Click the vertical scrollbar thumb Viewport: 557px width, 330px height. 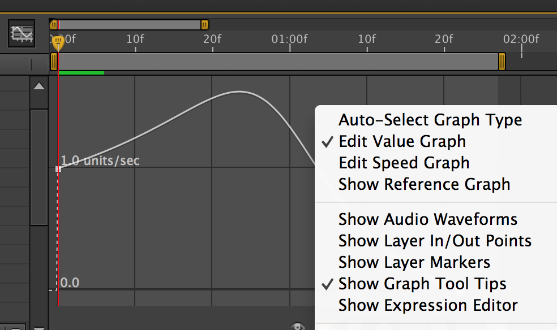coord(38,167)
